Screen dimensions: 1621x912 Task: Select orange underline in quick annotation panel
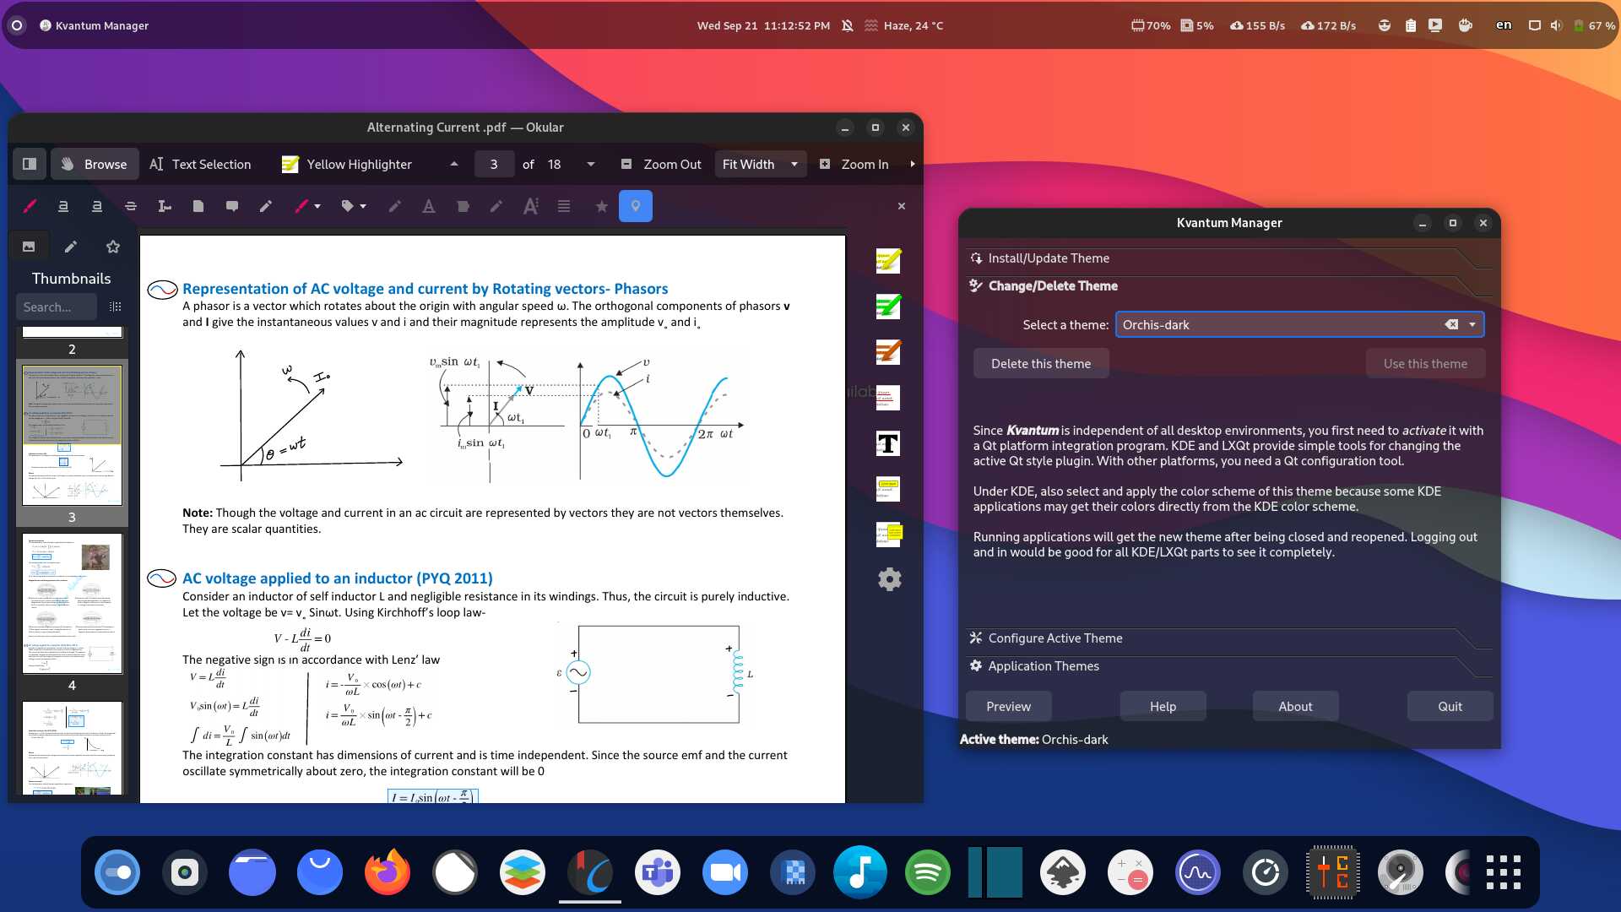tap(888, 352)
